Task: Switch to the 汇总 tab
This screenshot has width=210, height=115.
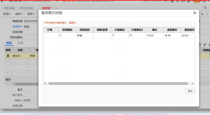Action: coord(21,43)
